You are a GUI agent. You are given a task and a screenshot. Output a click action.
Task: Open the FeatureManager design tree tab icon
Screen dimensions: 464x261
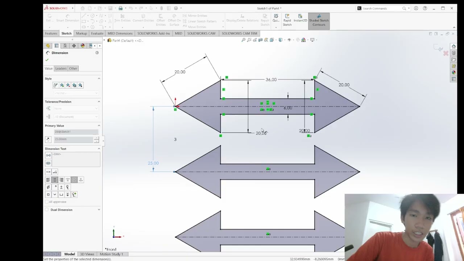pyautogui.click(x=48, y=46)
